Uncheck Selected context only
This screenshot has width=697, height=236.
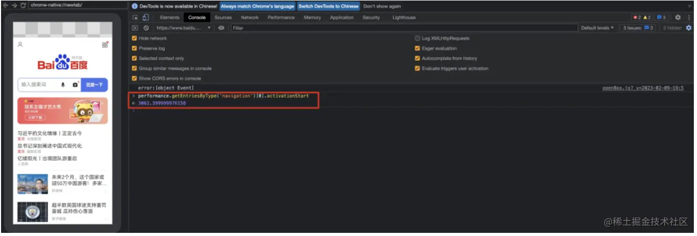(134, 58)
